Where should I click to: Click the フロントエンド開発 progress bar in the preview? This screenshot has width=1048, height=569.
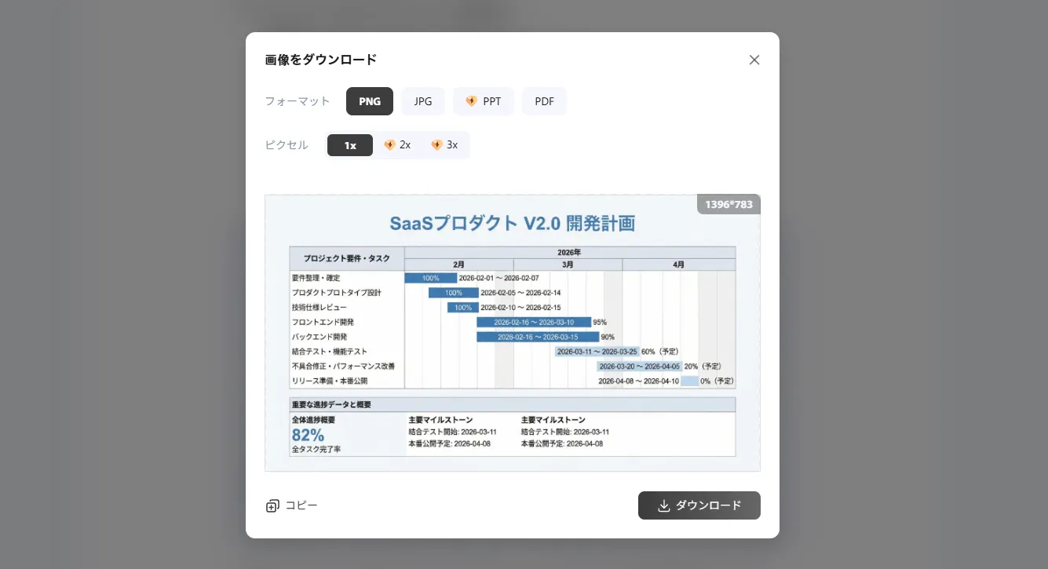[535, 322]
